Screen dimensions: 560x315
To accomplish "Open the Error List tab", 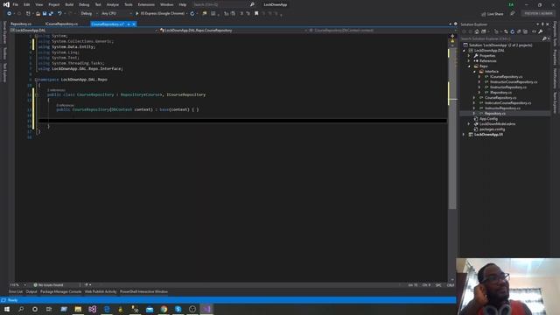I will point(16,291).
